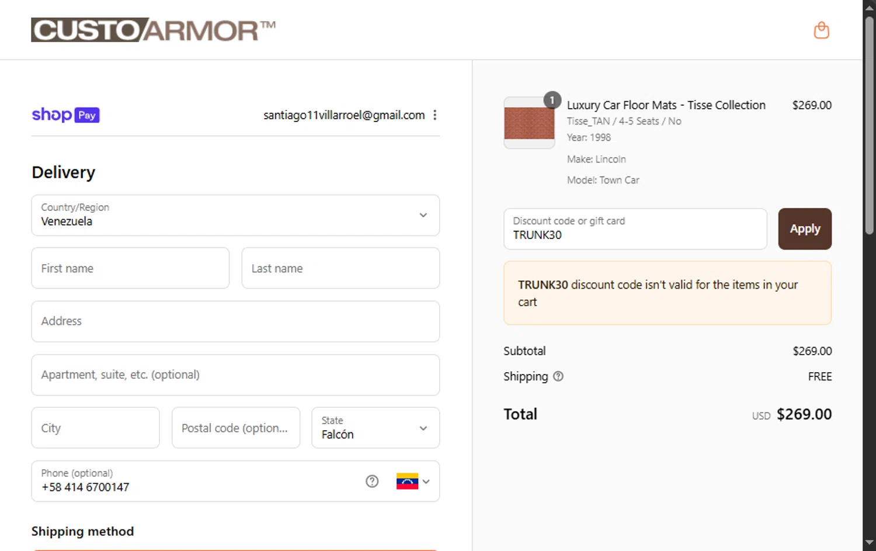Click the email santiago11villarroel@gmail.com

[344, 115]
